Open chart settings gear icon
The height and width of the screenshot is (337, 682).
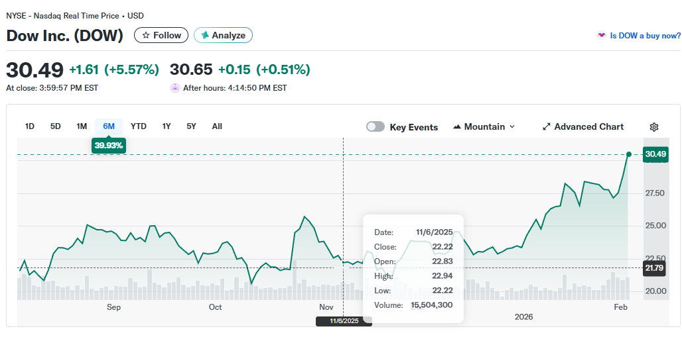click(x=653, y=127)
